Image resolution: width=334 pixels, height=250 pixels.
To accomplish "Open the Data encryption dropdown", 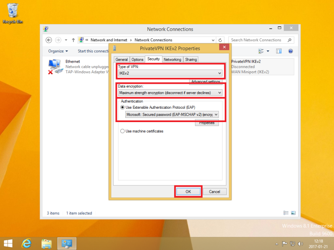I will 219,92.
